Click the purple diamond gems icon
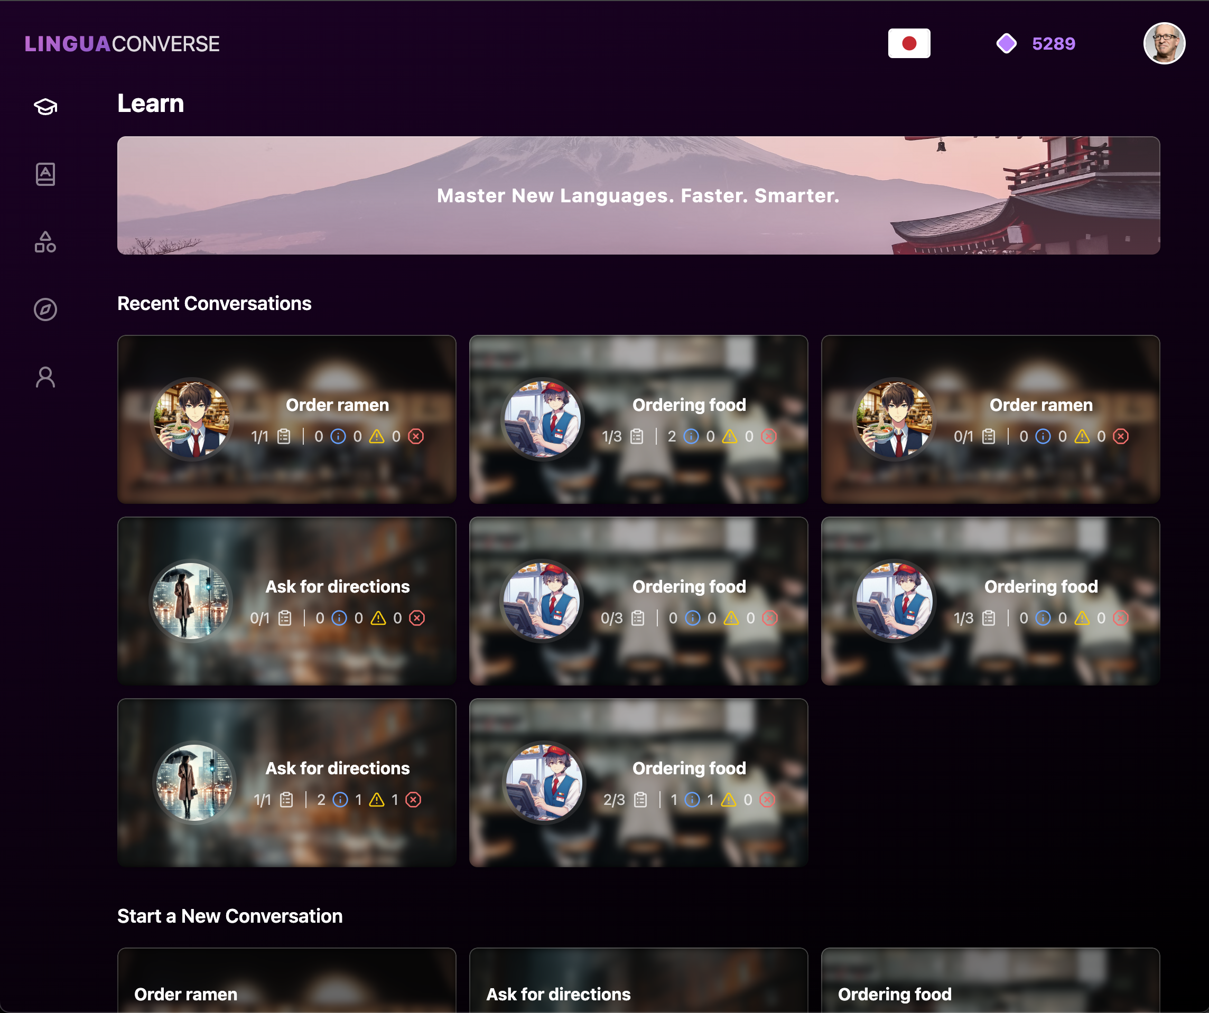Screen dimensions: 1209x1013 (x=1006, y=44)
